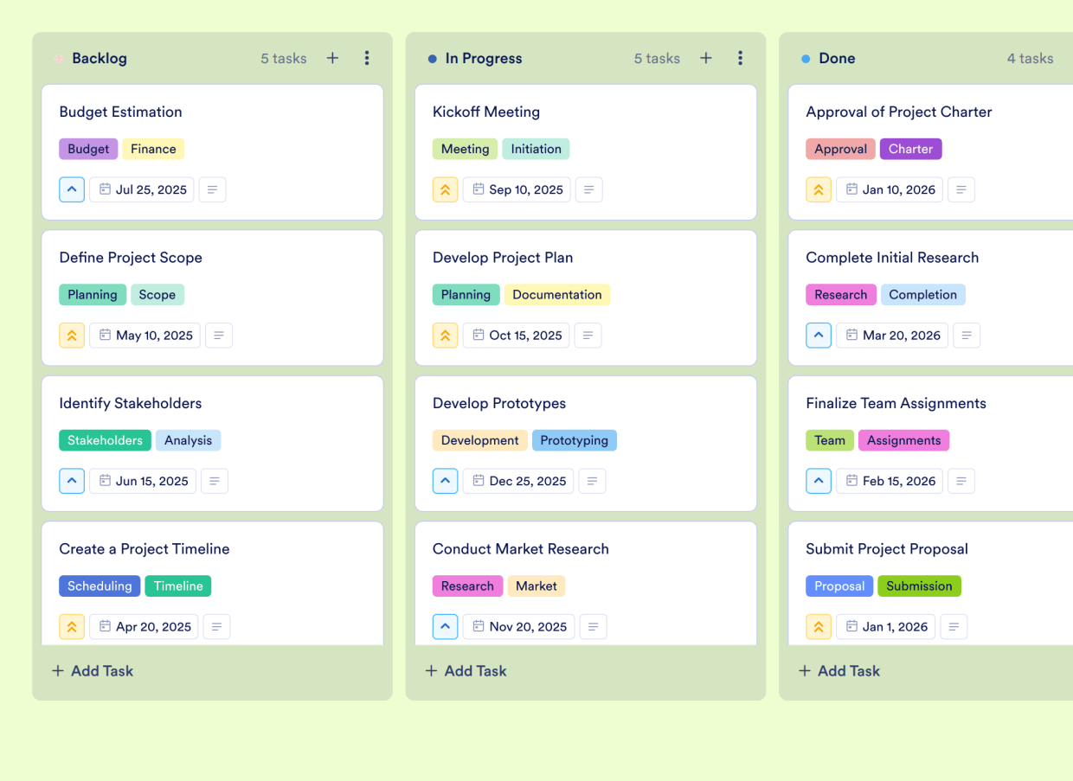Toggle the high-priority indicator on Define Project Scope
The width and height of the screenshot is (1073, 781).
72,335
